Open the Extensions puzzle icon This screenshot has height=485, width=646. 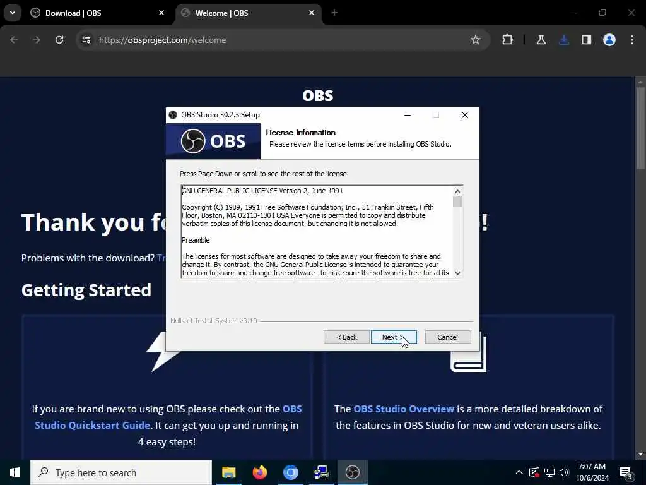tap(508, 40)
